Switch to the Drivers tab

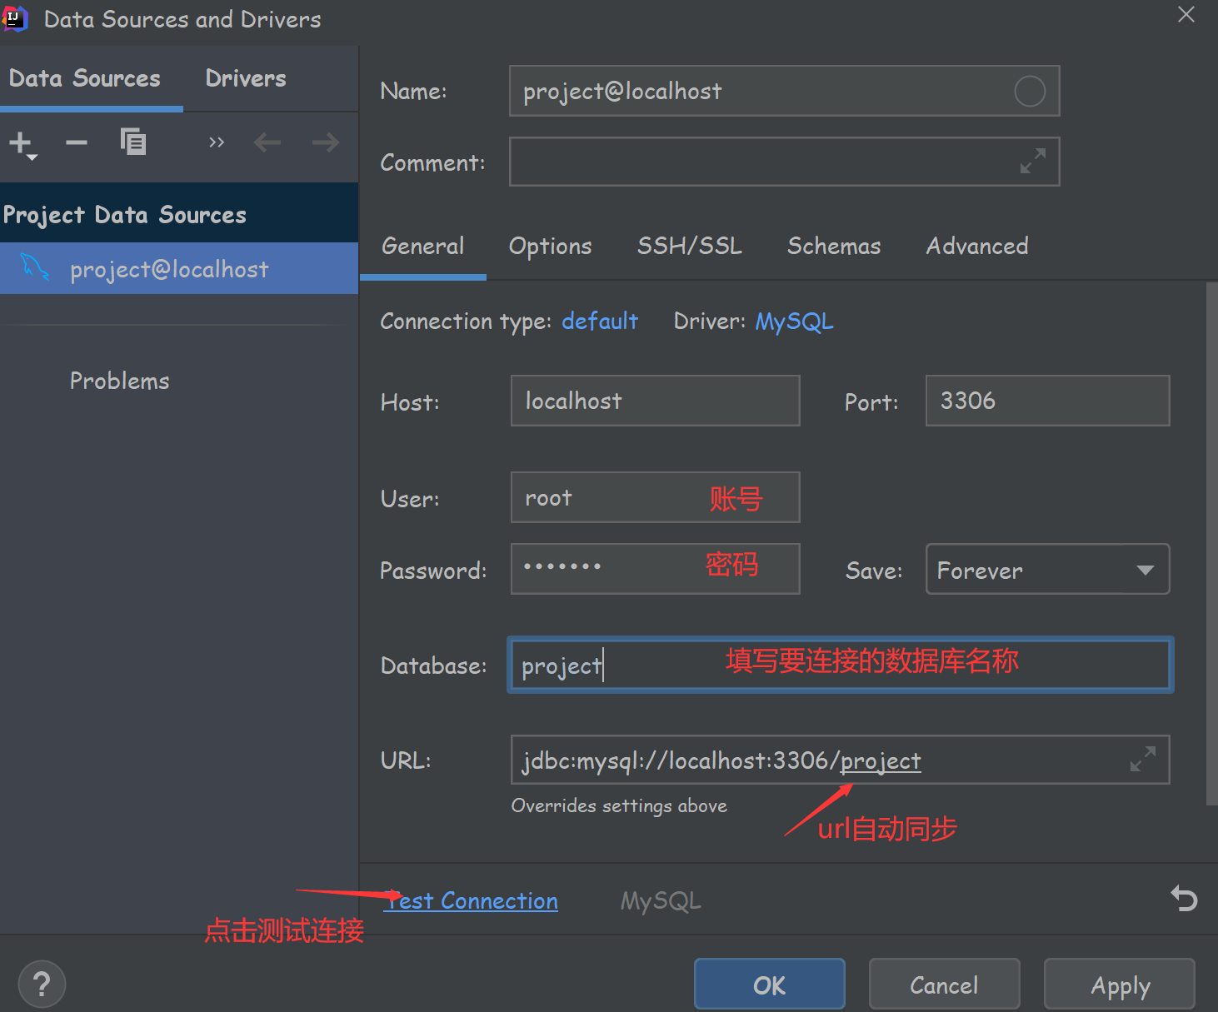coord(245,78)
